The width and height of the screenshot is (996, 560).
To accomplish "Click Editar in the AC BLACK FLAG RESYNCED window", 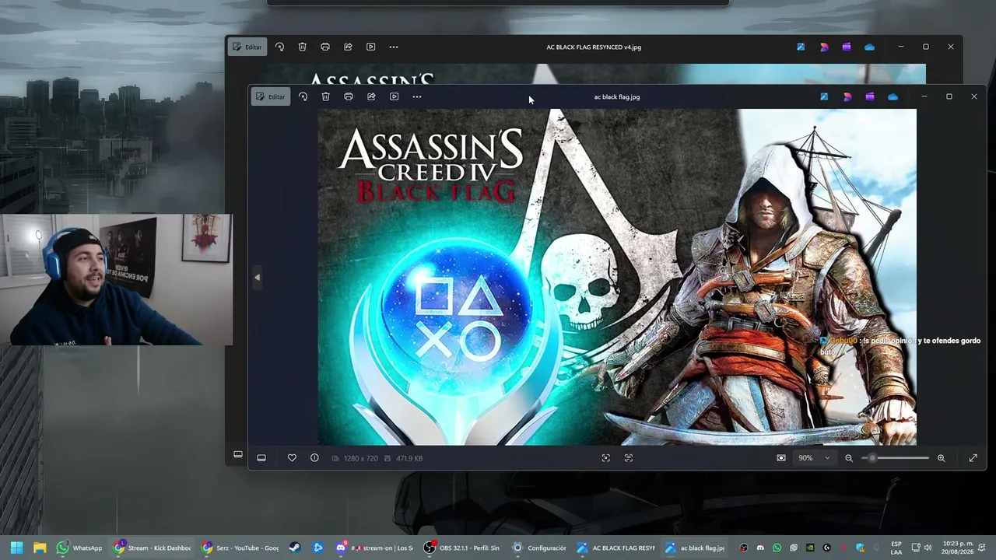I will point(247,47).
